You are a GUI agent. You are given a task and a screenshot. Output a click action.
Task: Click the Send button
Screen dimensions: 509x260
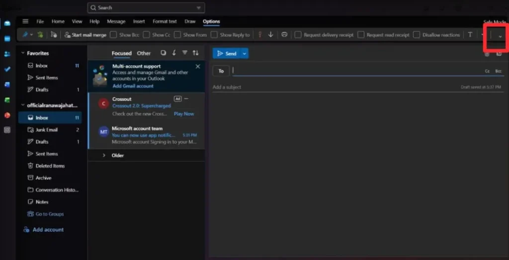coord(227,54)
